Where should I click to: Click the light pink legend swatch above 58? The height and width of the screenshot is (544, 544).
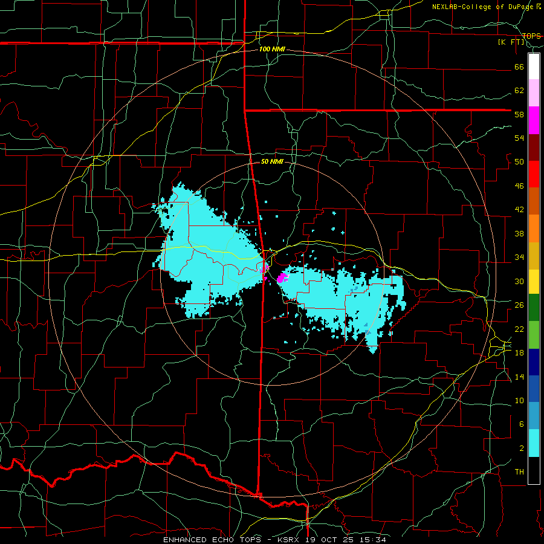(x=534, y=93)
